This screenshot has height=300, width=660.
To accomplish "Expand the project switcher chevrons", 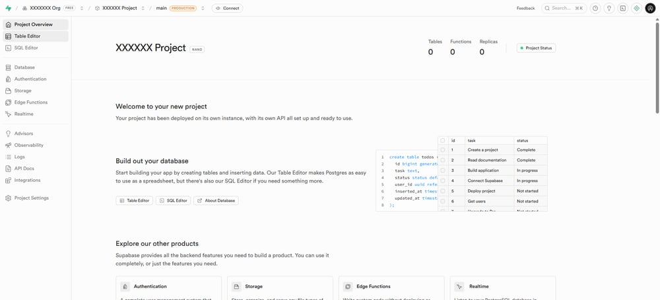I will tap(143, 9).
